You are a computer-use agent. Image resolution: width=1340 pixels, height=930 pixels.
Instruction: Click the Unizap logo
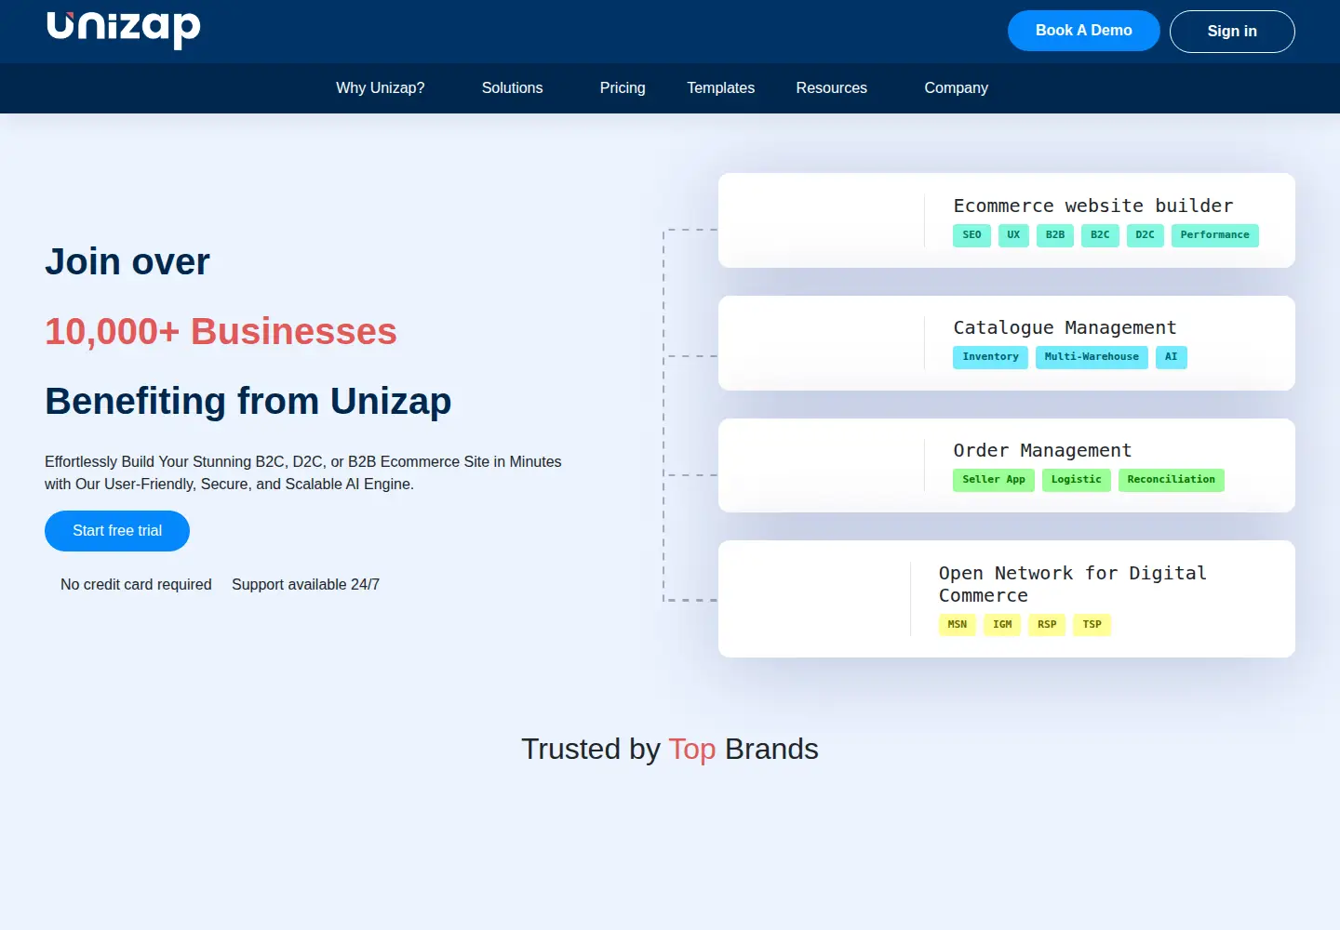click(x=124, y=29)
